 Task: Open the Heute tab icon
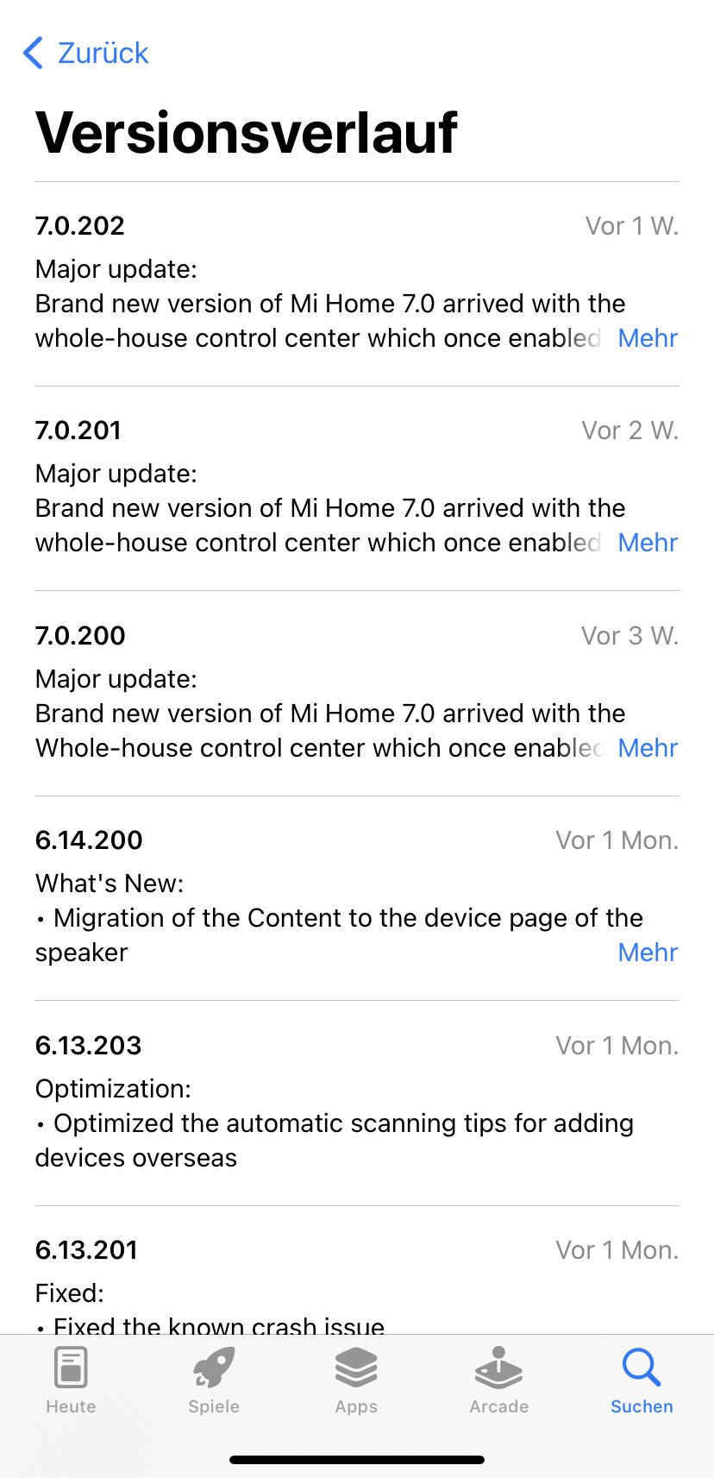pos(71,1368)
